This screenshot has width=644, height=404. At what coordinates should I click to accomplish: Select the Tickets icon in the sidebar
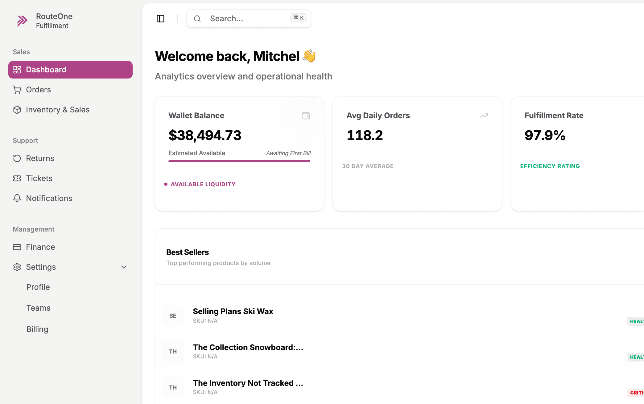point(17,178)
